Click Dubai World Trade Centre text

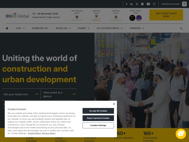tap(46, 17)
